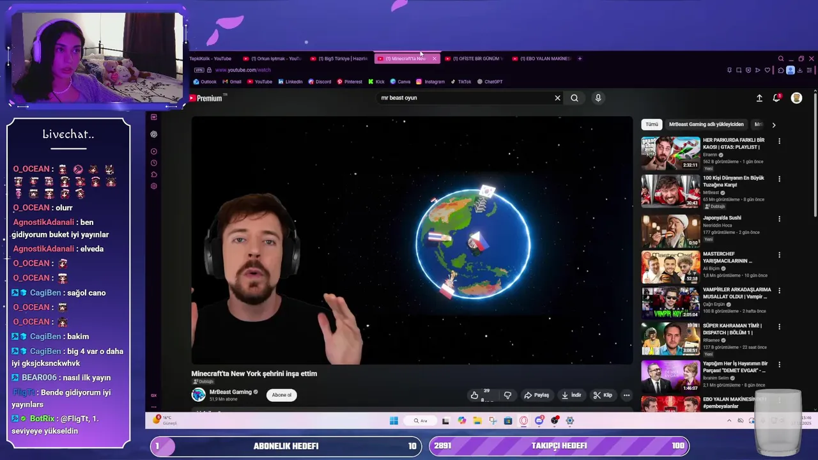The width and height of the screenshot is (818, 460).
Task: Open options for 100 Kişi video
Action: 779,179
